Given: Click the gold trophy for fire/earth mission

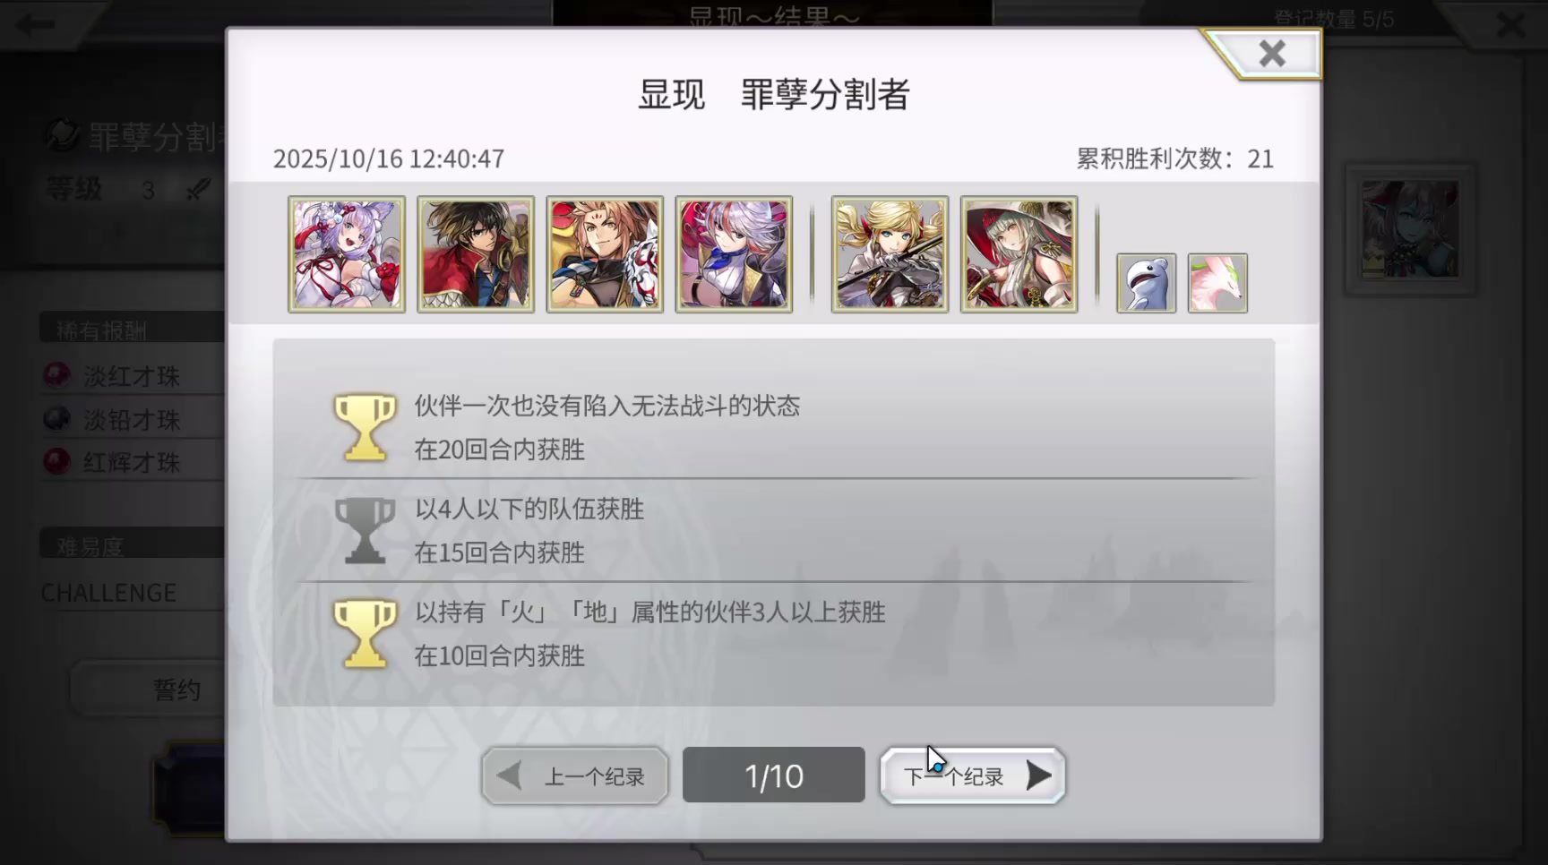Looking at the screenshot, I should coord(365,633).
